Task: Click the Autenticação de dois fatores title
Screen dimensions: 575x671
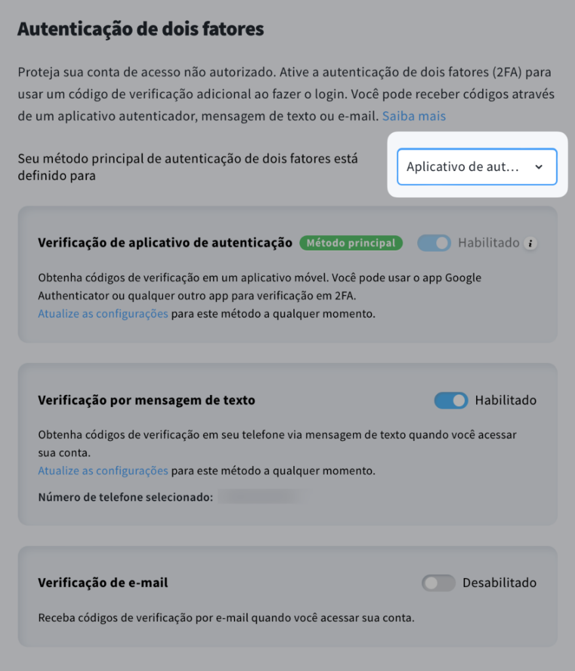Action: point(141,29)
